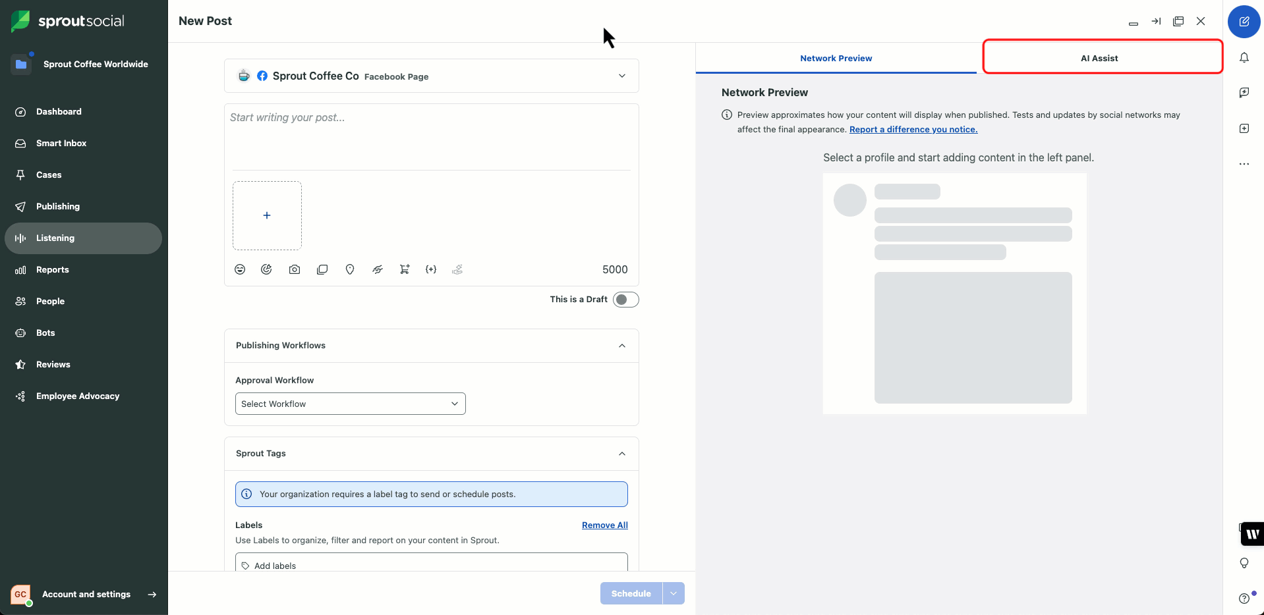
Task: Click the camera media upload icon
Action: coord(295,269)
